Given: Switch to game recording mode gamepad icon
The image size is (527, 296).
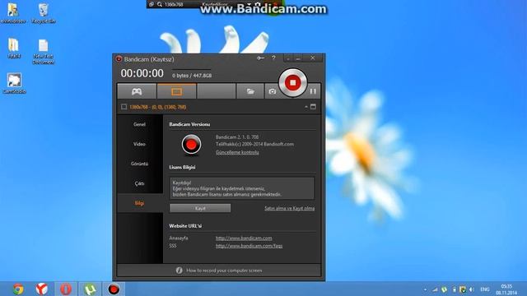Looking at the screenshot, I should coord(137,91).
